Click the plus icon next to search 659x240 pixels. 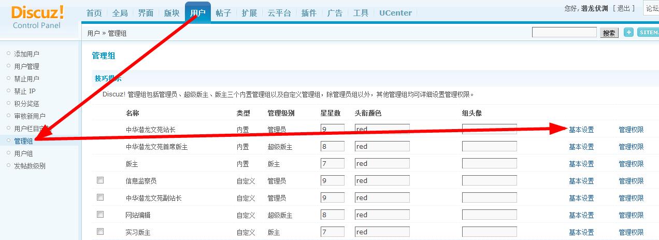click(628, 33)
